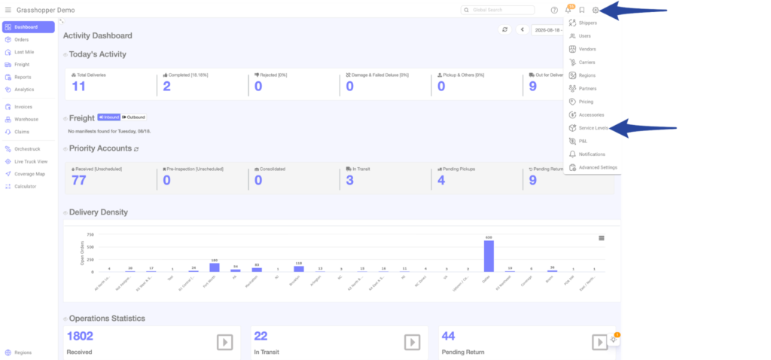The image size is (771, 360).
Task: Click the refresh dashboard icon button
Action: (504, 29)
